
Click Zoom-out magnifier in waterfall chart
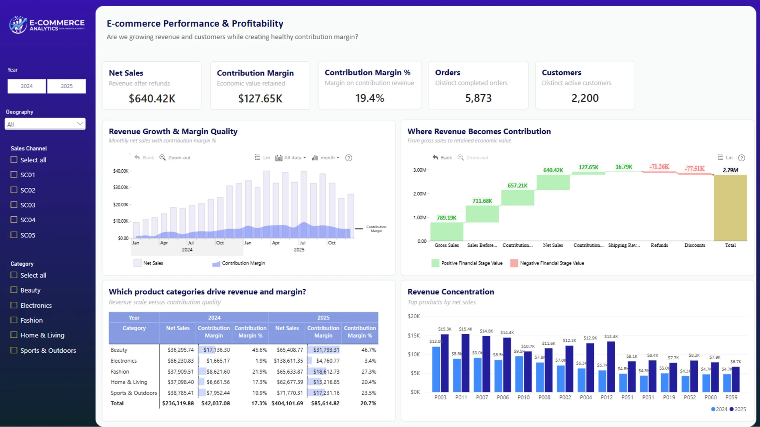pyautogui.click(x=461, y=157)
